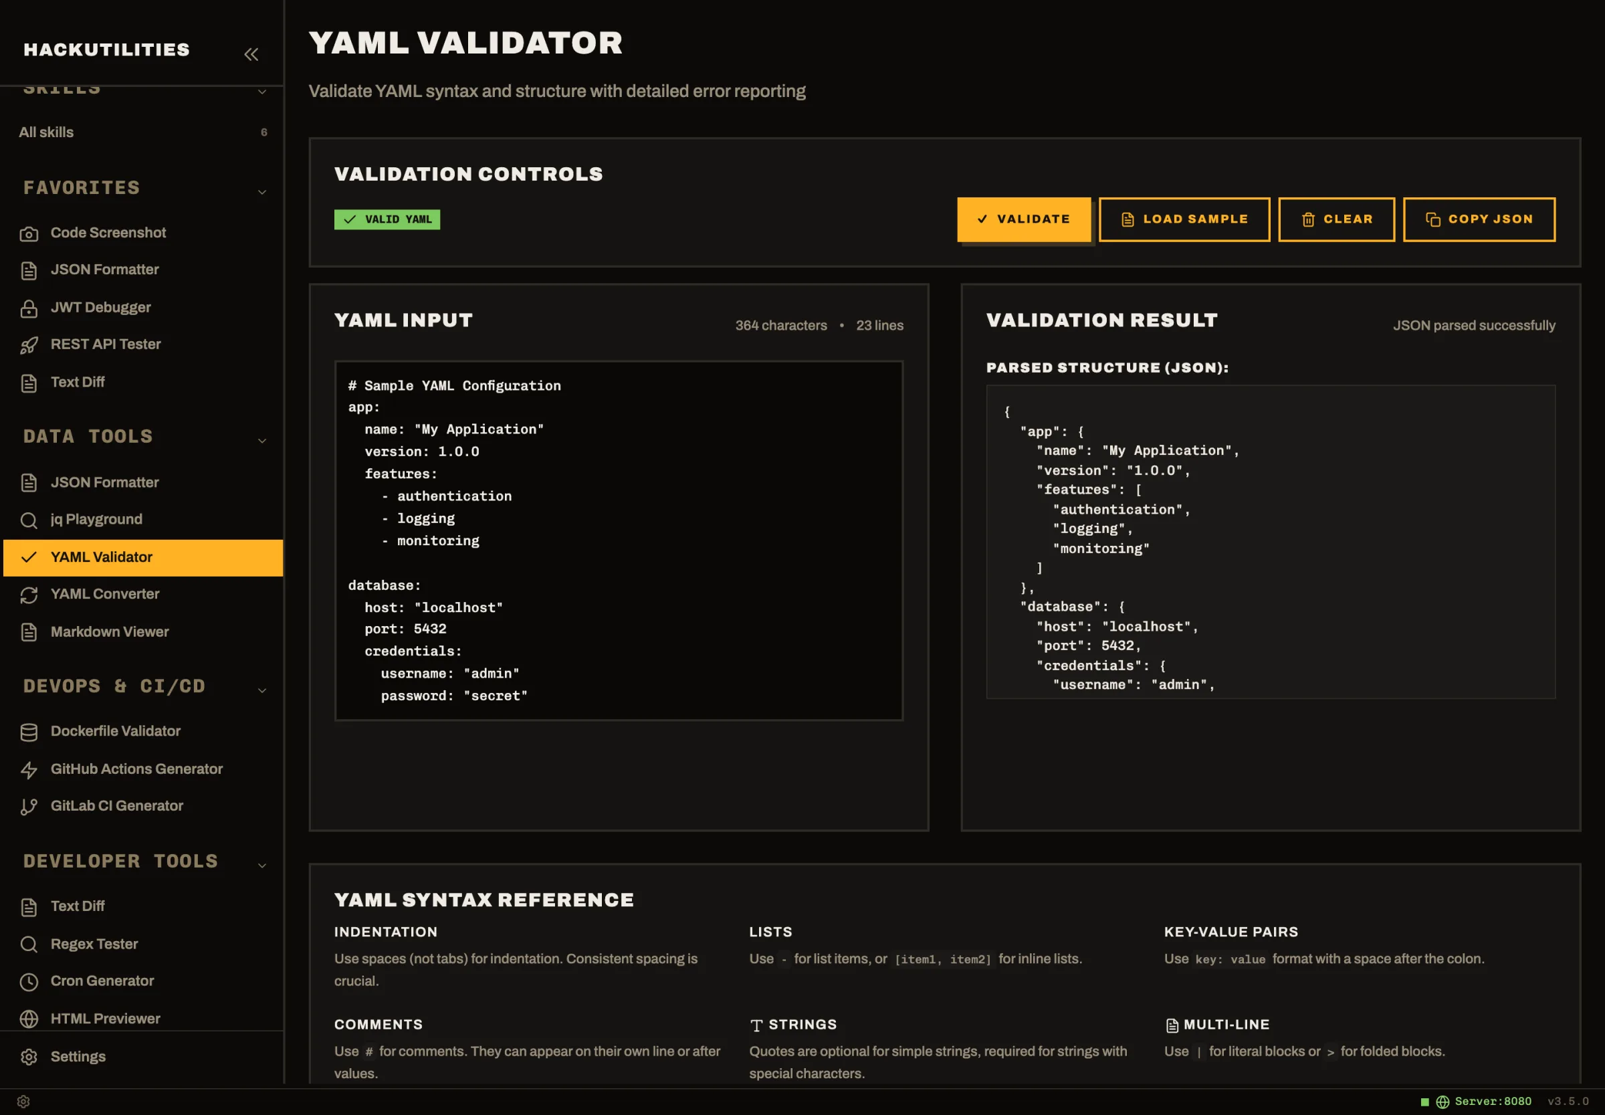Click the Clear button
The image size is (1605, 1115).
point(1336,219)
